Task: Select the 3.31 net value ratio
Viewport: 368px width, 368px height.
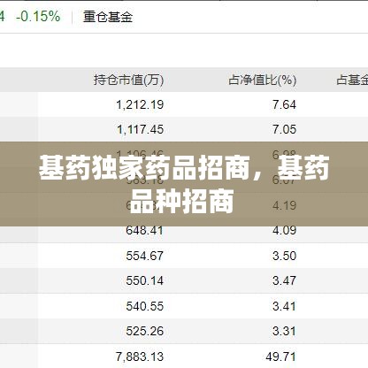Action: tap(284, 331)
